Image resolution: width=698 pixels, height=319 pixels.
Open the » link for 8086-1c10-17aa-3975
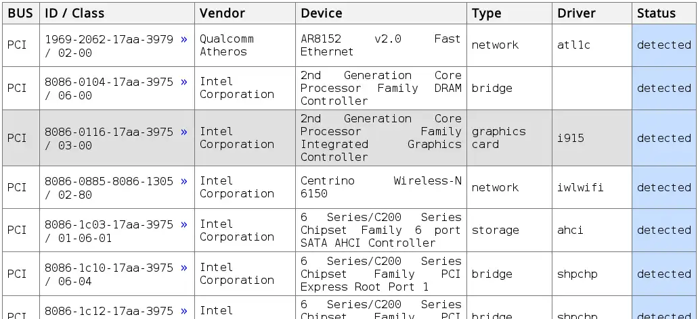pyautogui.click(x=184, y=268)
